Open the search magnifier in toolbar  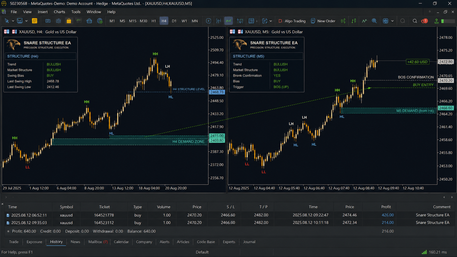(x=415, y=21)
